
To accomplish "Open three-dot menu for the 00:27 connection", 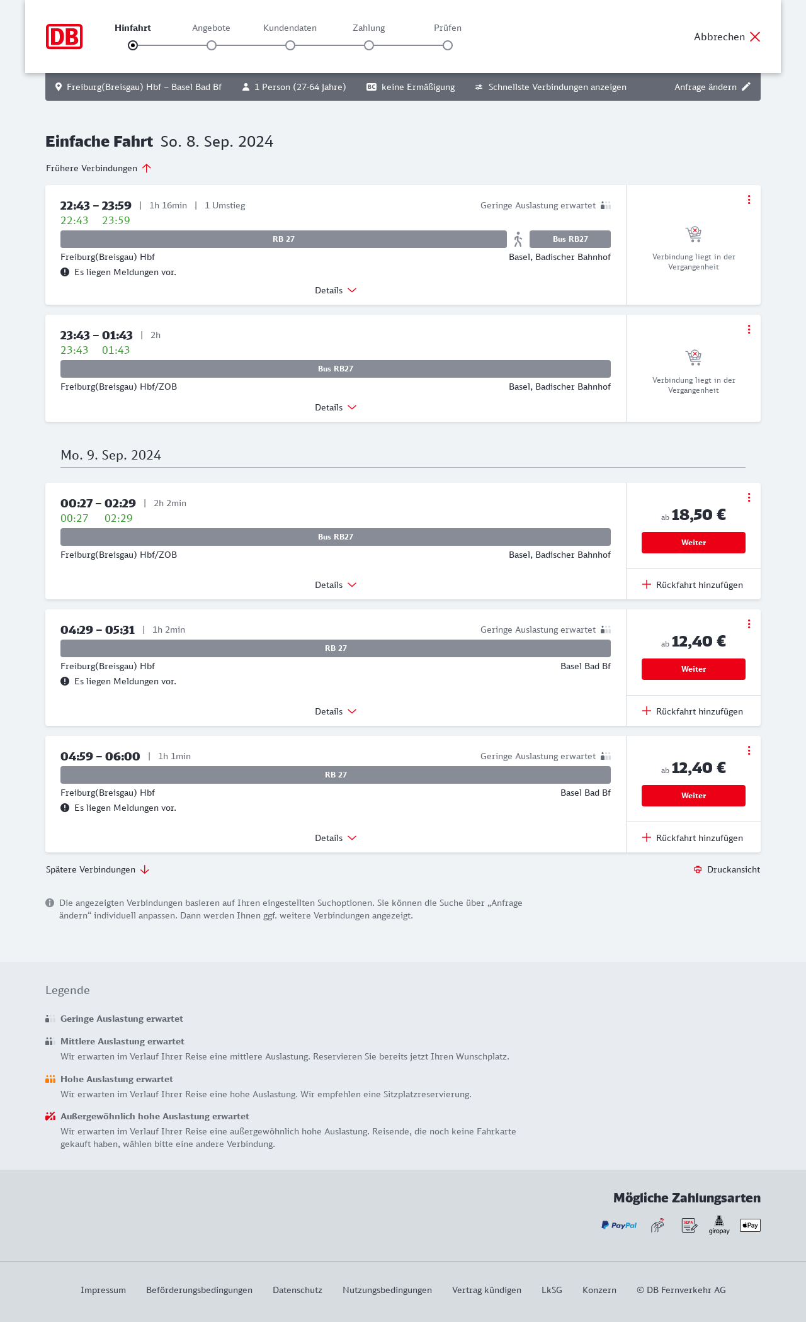I will coord(749,497).
